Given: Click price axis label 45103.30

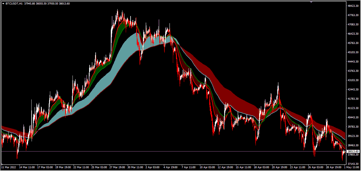Looking at the screenshot, I should click(x=353, y=52).
